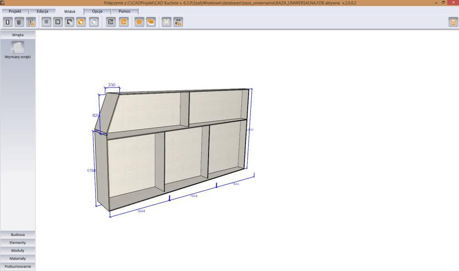
Task: Collapse the Wnęka side panel header
Action: pos(18,35)
